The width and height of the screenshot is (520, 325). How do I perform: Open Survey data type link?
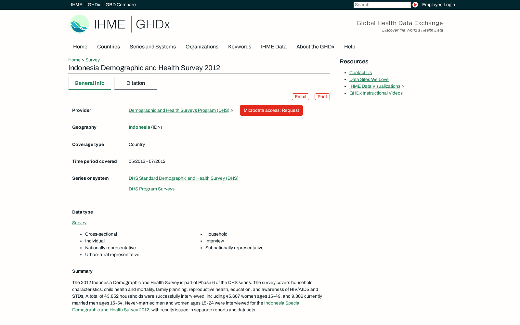(x=79, y=223)
